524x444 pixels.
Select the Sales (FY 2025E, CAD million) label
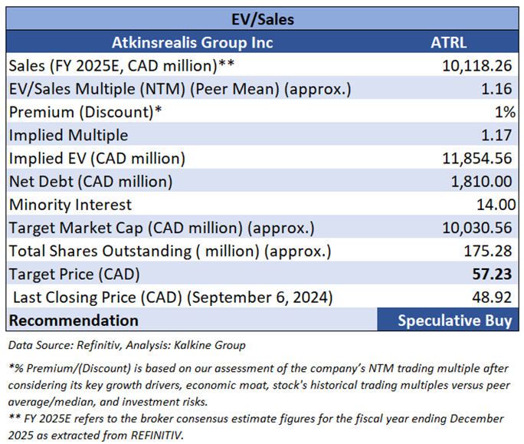tap(122, 66)
